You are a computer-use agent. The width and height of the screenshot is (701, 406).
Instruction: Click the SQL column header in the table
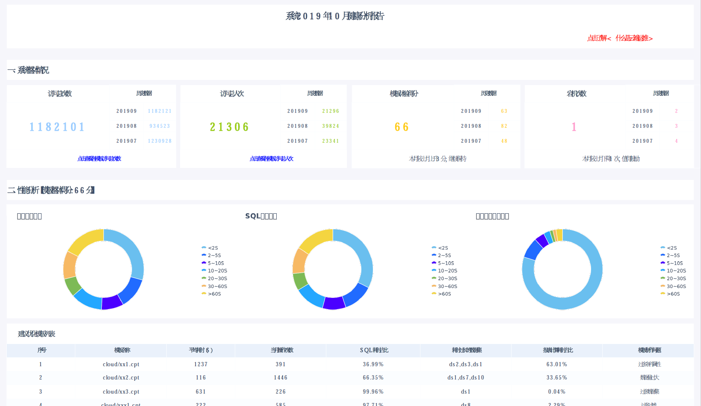click(x=374, y=350)
